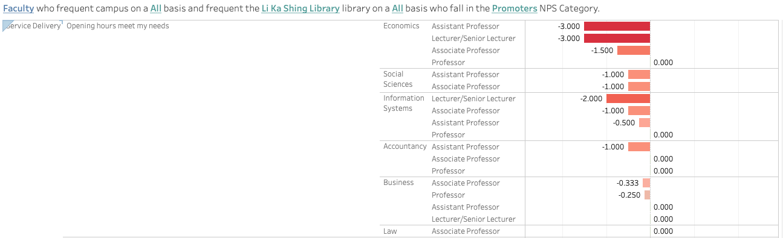Screen dimensions: 783x238
Task: Select the Accountancy school label
Action: click(405, 146)
